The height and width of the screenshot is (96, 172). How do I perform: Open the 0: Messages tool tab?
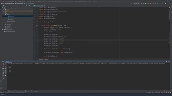coord(34,91)
